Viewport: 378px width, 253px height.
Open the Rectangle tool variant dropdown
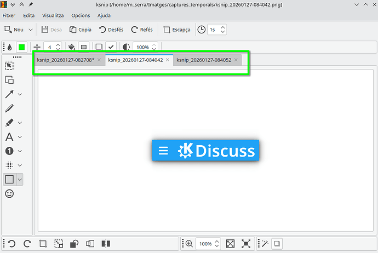[x=20, y=179]
